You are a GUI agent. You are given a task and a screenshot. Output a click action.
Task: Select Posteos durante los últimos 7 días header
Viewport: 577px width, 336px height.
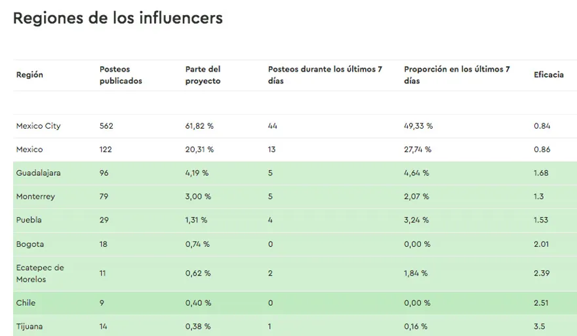point(325,75)
